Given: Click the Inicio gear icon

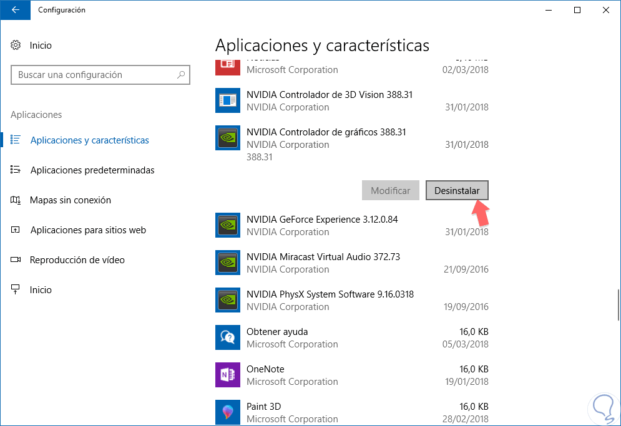Looking at the screenshot, I should (x=16, y=46).
